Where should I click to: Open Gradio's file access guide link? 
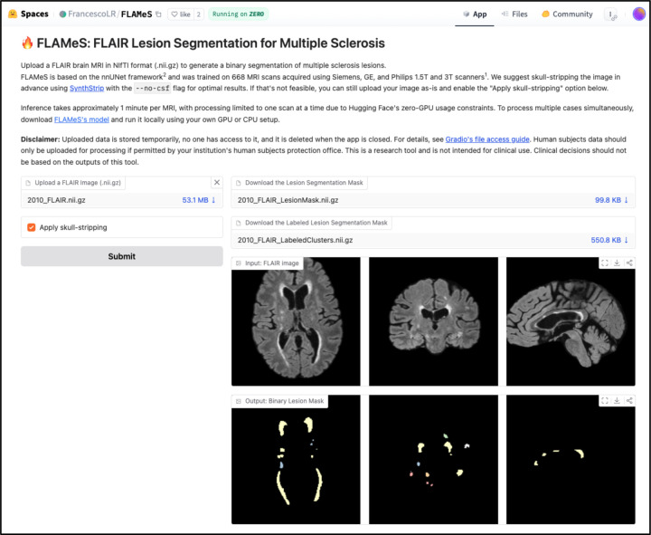tap(487, 139)
